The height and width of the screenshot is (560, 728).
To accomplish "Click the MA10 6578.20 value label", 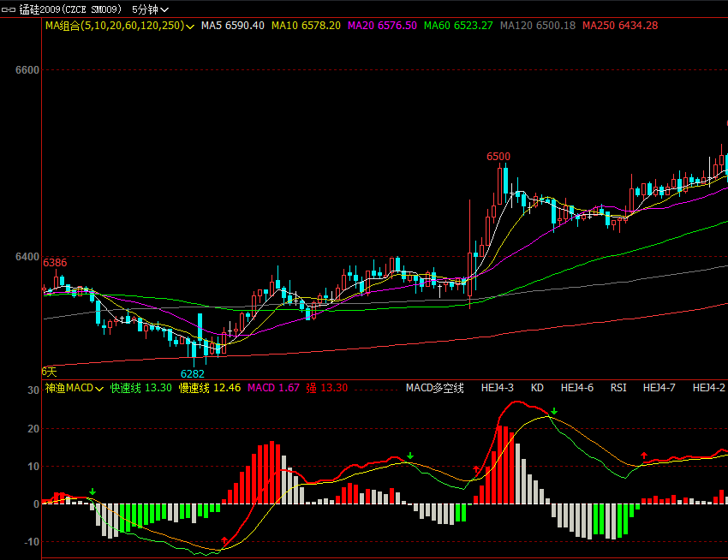I will [306, 26].
